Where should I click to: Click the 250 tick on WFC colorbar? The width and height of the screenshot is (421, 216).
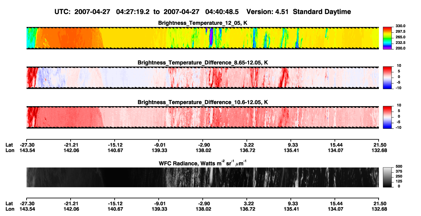coord(399,176)
